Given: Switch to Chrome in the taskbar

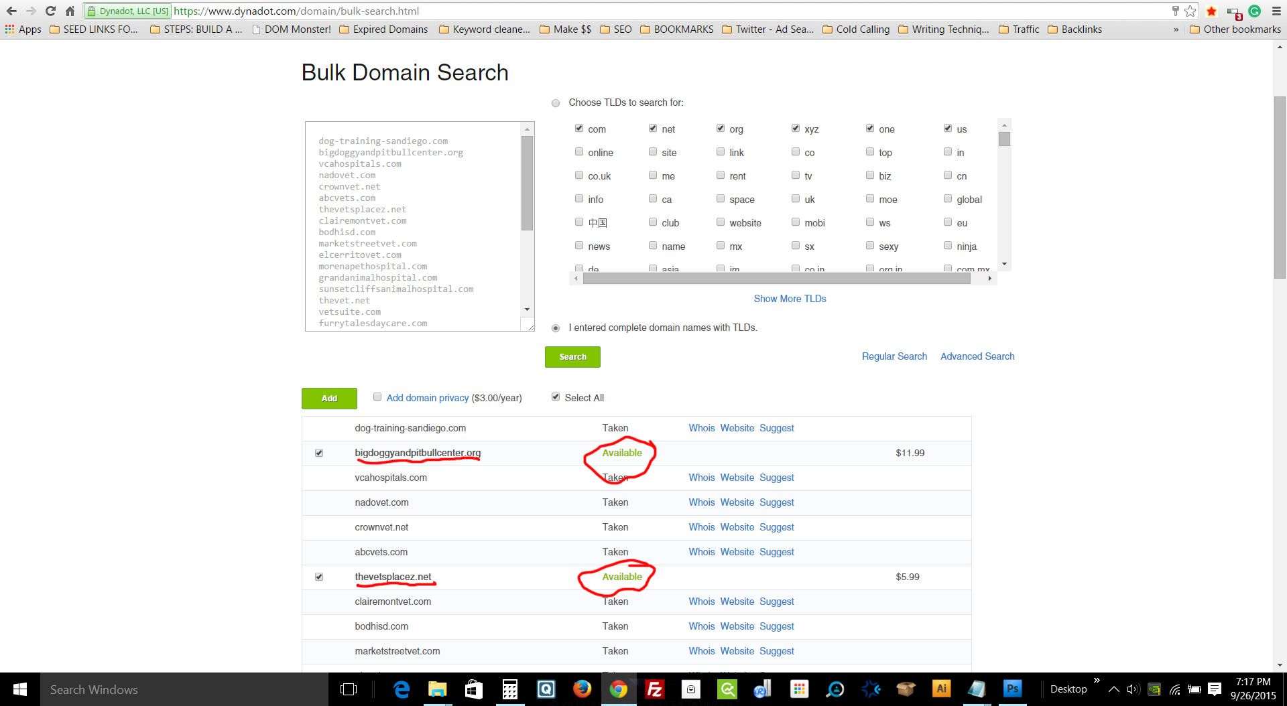Looking at the screenshot, I should click(x=618, y=689).
